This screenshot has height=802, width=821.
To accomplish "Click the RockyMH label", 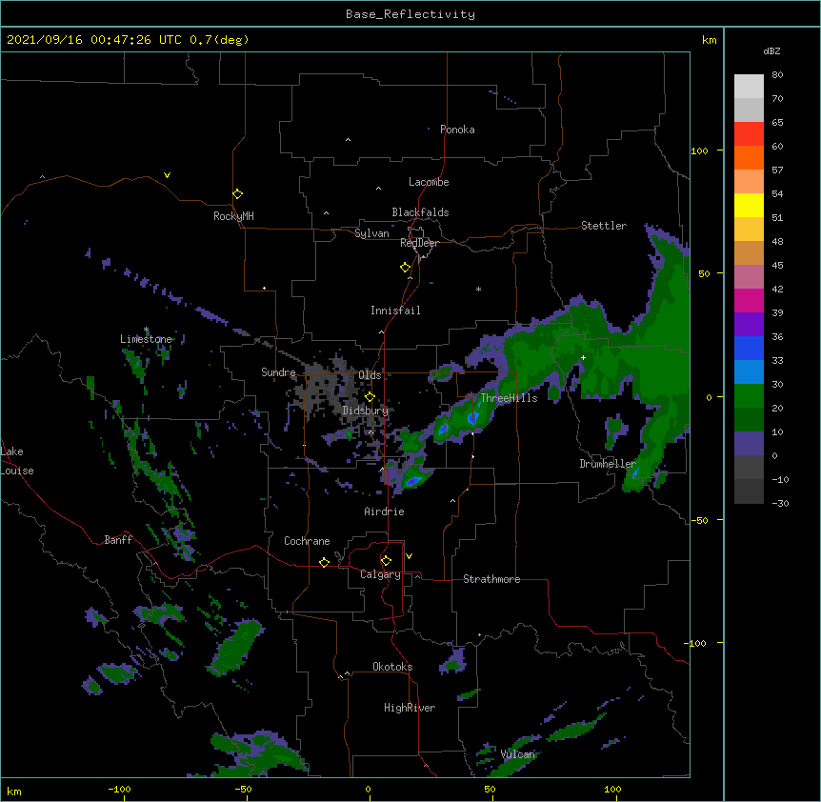I will [x=233, y=216].
